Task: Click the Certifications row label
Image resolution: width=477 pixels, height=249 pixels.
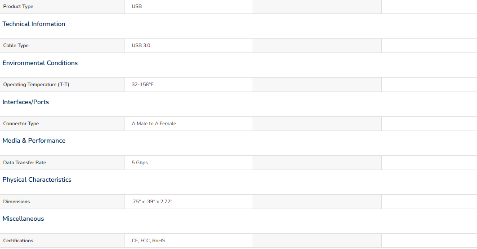Action: click(18, 240)
